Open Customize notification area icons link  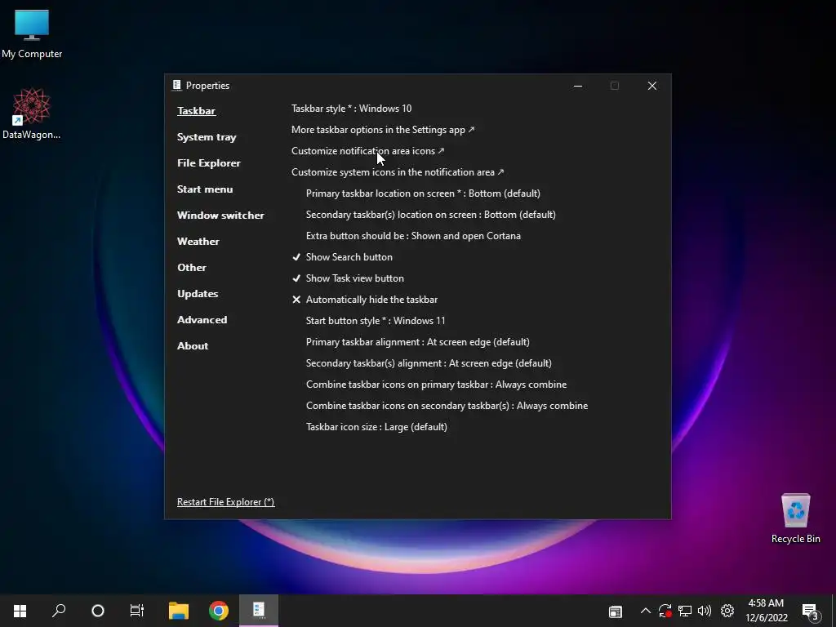click(x=368, y=151)
